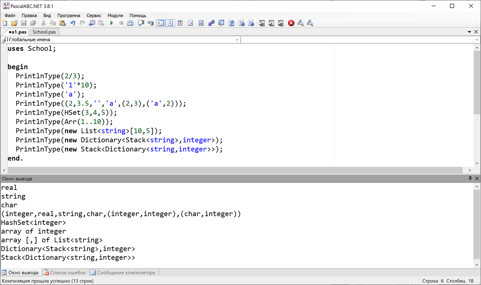Click the code line PrintlnType(2/3);
This screenshot has height=285, width=481.
click(x=51, y=76)
